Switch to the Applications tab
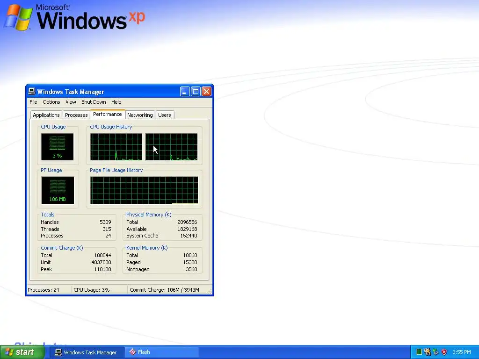The height and width of the screenshot is (359, 479). (x=46, y=115)
